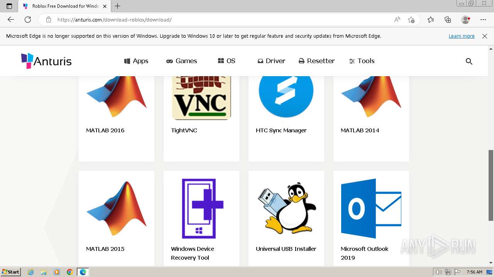Open Microsoft Outlook 2019 logo thumbnail

tap(371, 209)
